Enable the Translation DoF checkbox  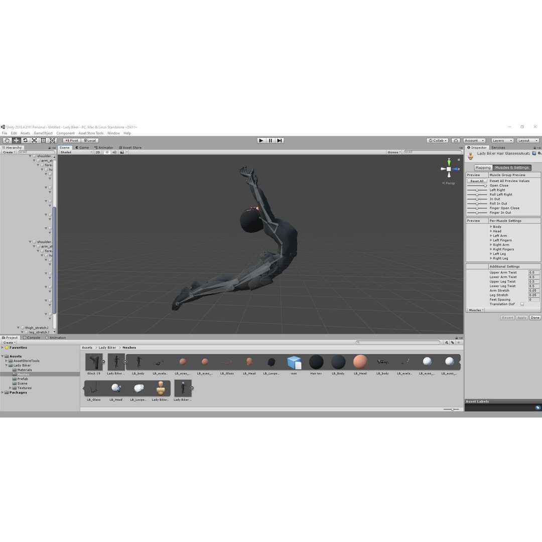tap(522, 304)
